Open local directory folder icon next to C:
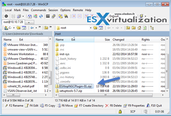 [x=19, y=28]
